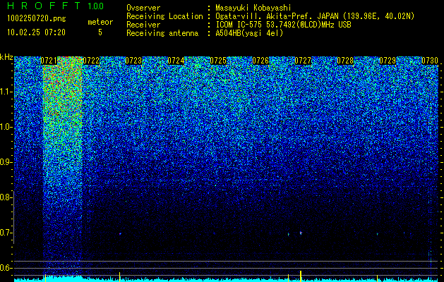
Task: Click the 0723 time marker
Action: pyautogui.click(x=133, y=61)
